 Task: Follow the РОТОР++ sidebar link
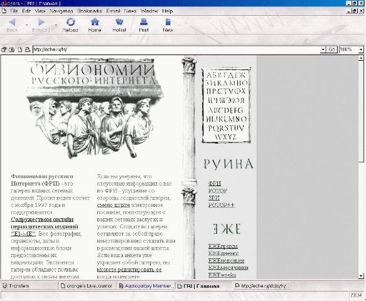pos(221,205)
